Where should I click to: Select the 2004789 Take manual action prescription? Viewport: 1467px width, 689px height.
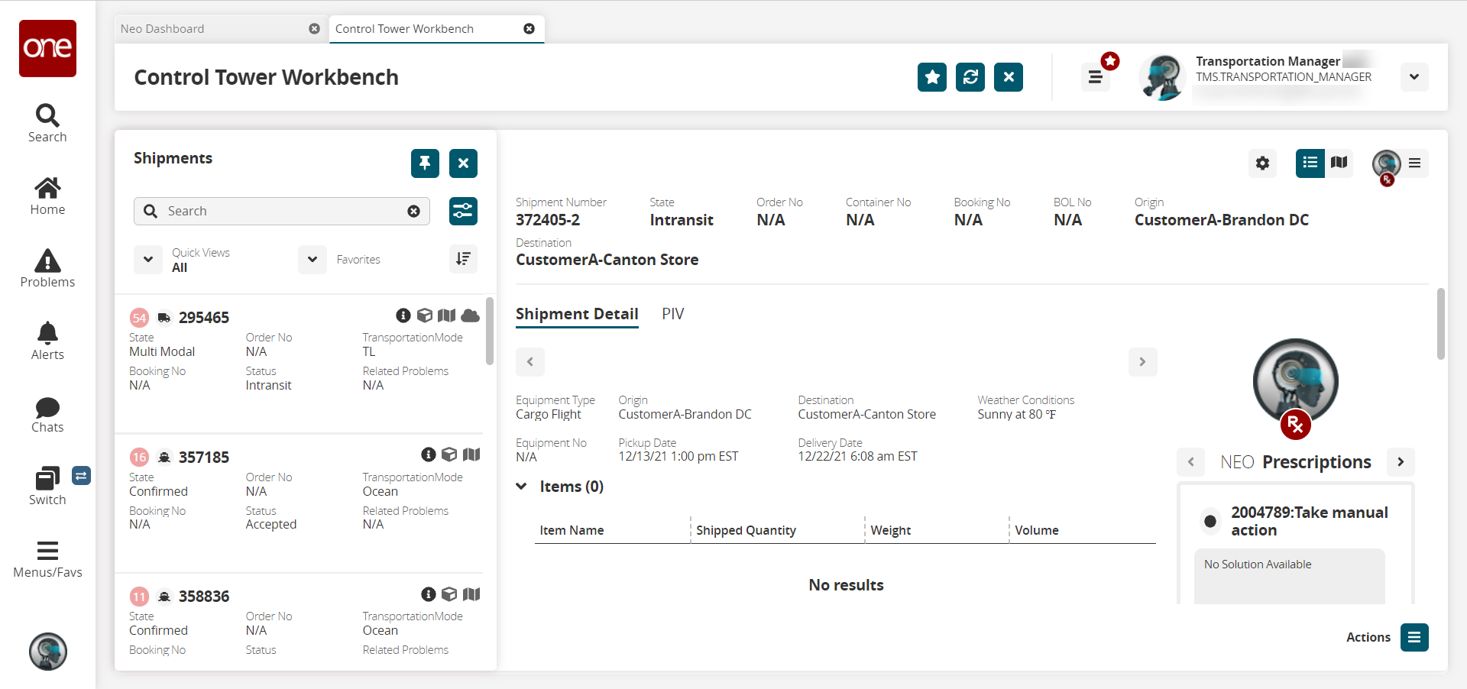(x=1210, y=522)
